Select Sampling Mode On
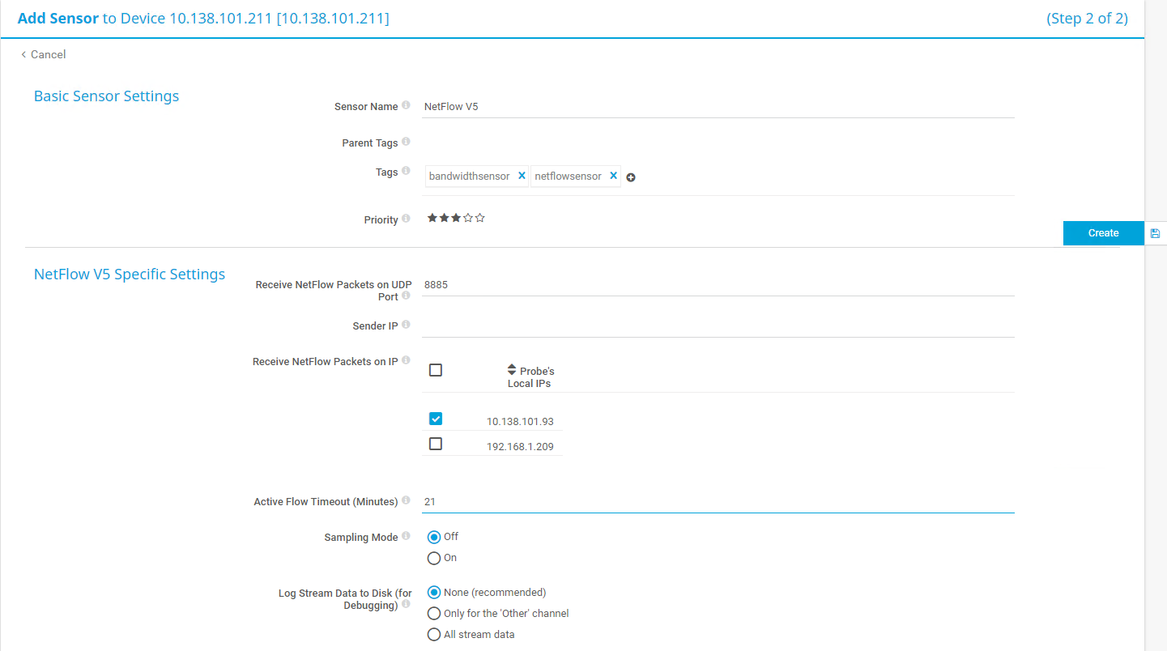The image size is (1167, 651). point(434,558)
